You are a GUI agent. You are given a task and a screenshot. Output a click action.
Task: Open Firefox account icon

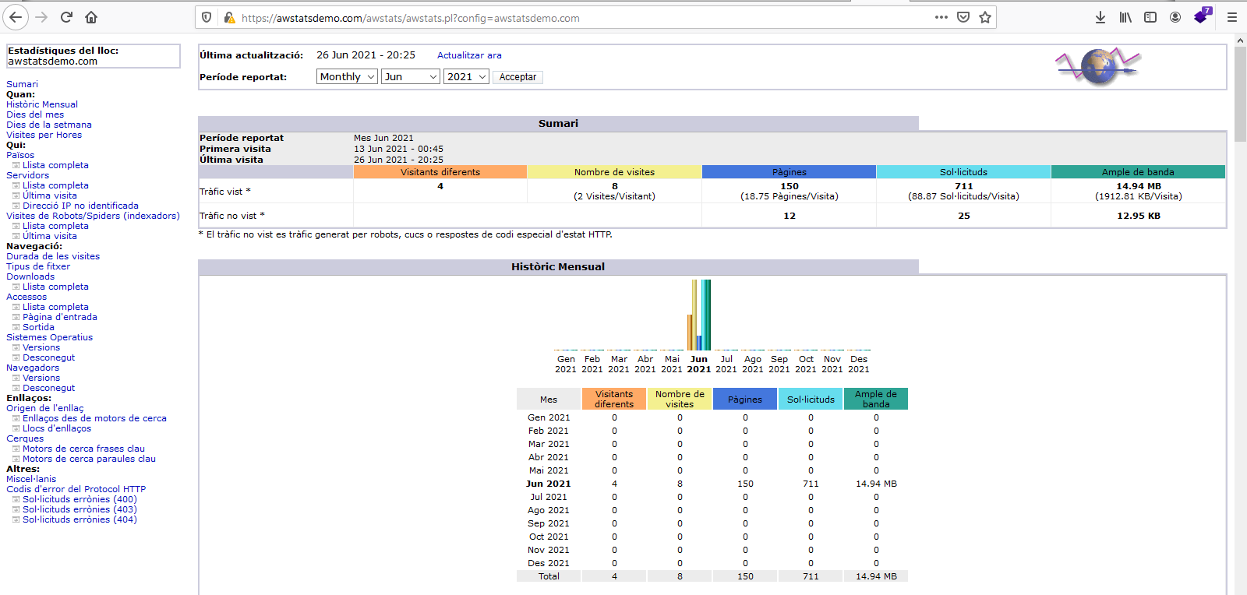coord(1175,17)
